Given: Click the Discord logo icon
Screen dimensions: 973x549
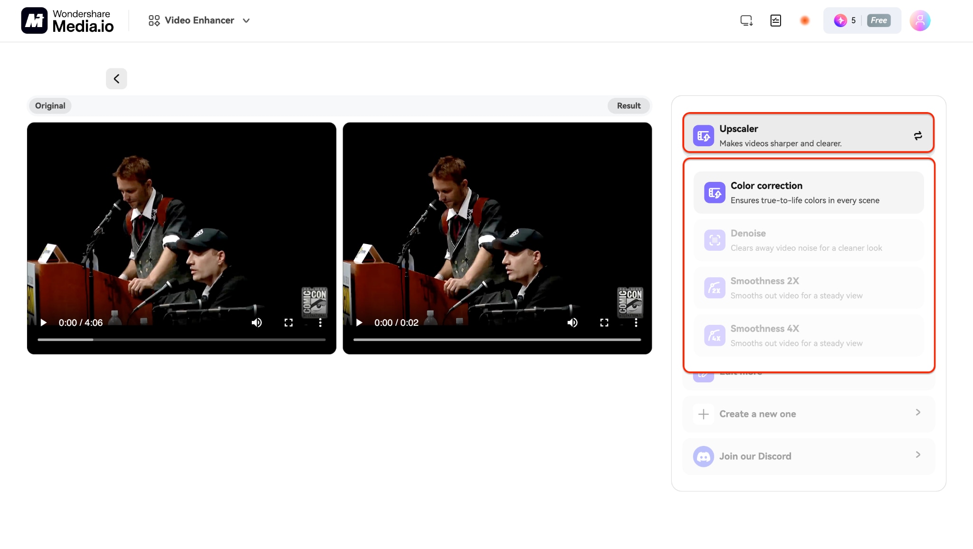Looking at the screenshot, I should (x=703, y=456).
